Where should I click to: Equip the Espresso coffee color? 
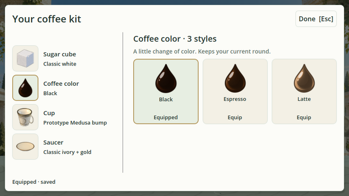(235, 117)
